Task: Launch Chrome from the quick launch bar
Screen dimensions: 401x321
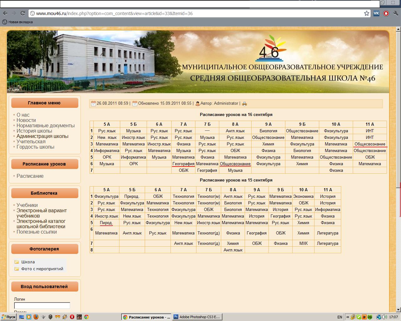Action: point(86,317)
